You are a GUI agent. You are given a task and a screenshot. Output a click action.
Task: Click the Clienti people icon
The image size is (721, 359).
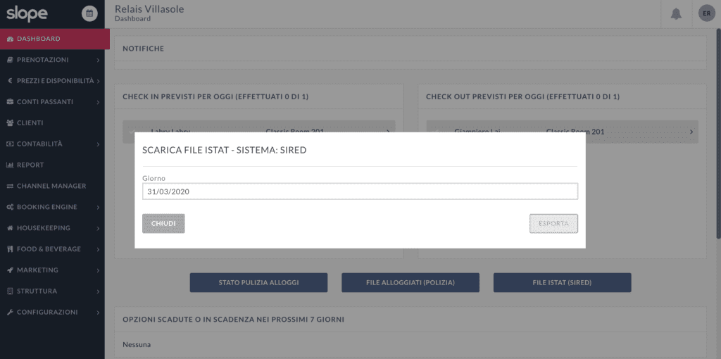click(x=11, y=122)
